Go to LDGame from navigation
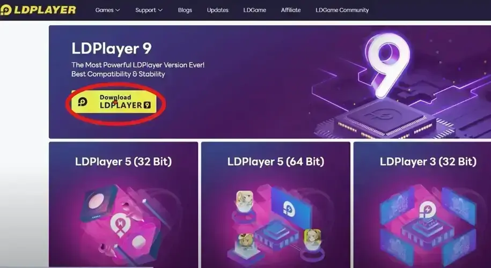Image resolution: width=491 pixels, height=268 pixels. pos(254,10)
